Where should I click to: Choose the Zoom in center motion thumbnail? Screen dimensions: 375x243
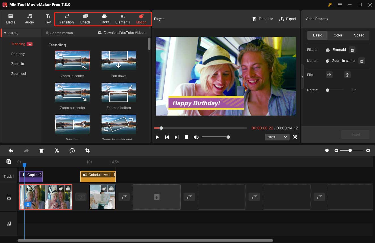click(x=72, y=60)
